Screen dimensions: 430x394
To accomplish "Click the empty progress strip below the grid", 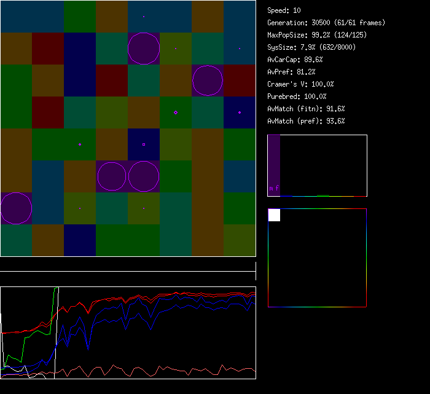I will tap(128, 265).
